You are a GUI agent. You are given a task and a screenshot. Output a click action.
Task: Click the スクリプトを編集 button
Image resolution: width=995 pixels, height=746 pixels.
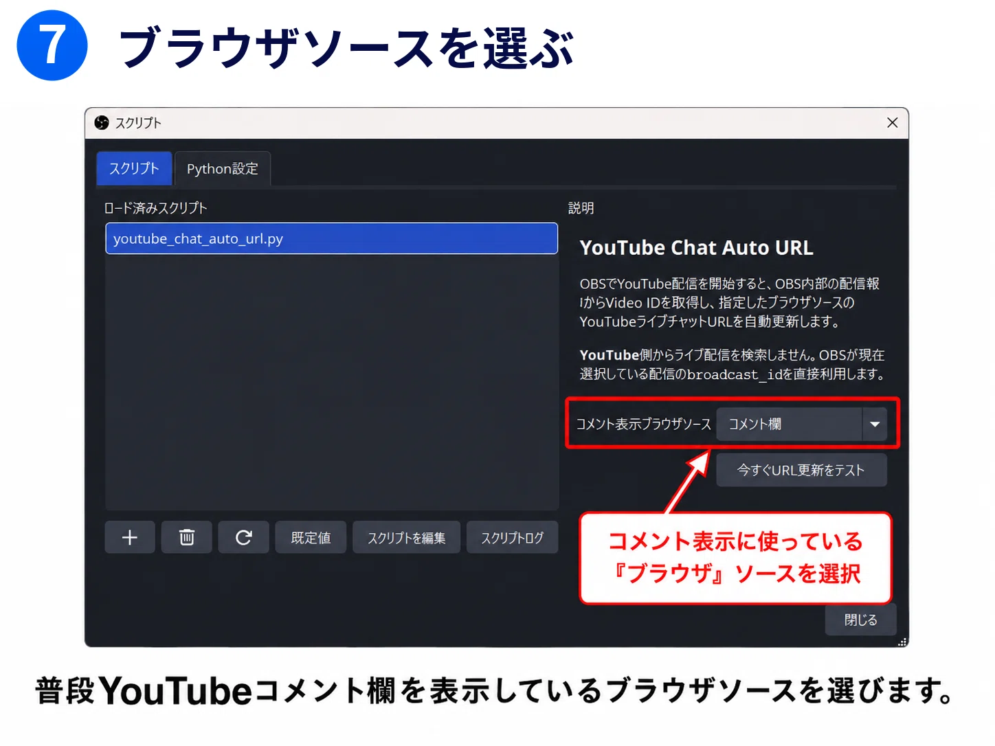click(406, 537)
